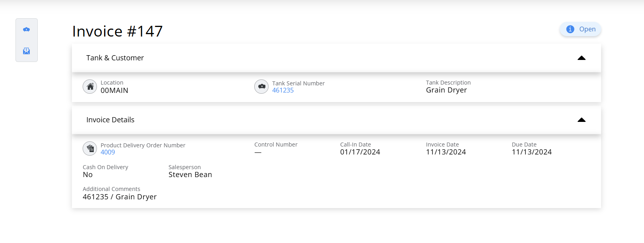The height and width of the screenshot is (243, 644).
Task: Click the tank icon beside Tank Serial Number
Action: (x=261, y=87)
